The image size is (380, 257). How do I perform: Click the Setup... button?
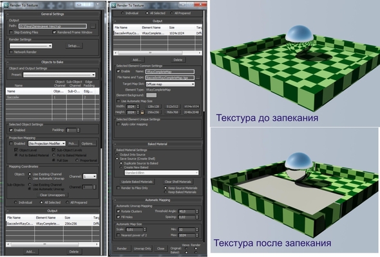(x=73, y=46)
